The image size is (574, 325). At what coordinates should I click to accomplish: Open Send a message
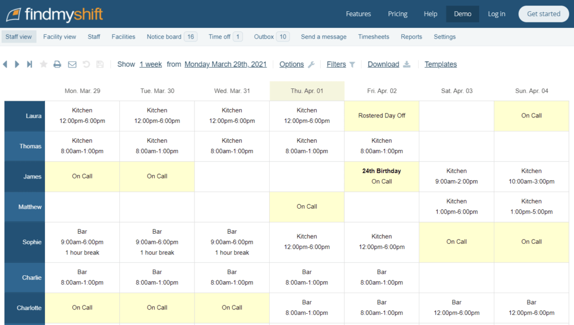(x=323, y=36)
